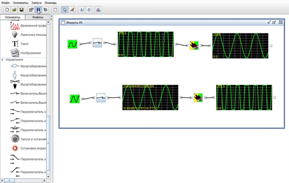289x183 pixels.
Task: Select Запуск и остановка power element
Action: [28, 139]
